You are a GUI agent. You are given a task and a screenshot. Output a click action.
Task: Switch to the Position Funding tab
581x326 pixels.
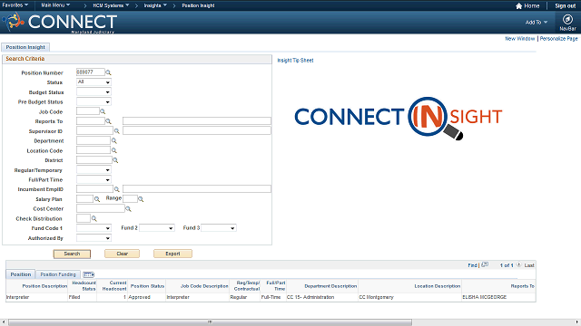tap(58, 274)
